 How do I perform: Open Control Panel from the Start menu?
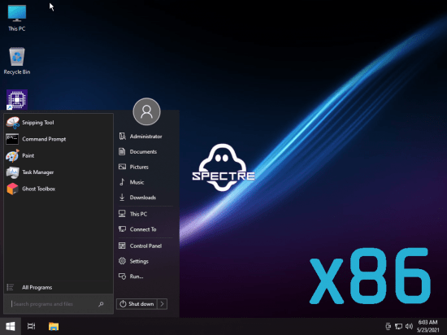tap(145, 246)
